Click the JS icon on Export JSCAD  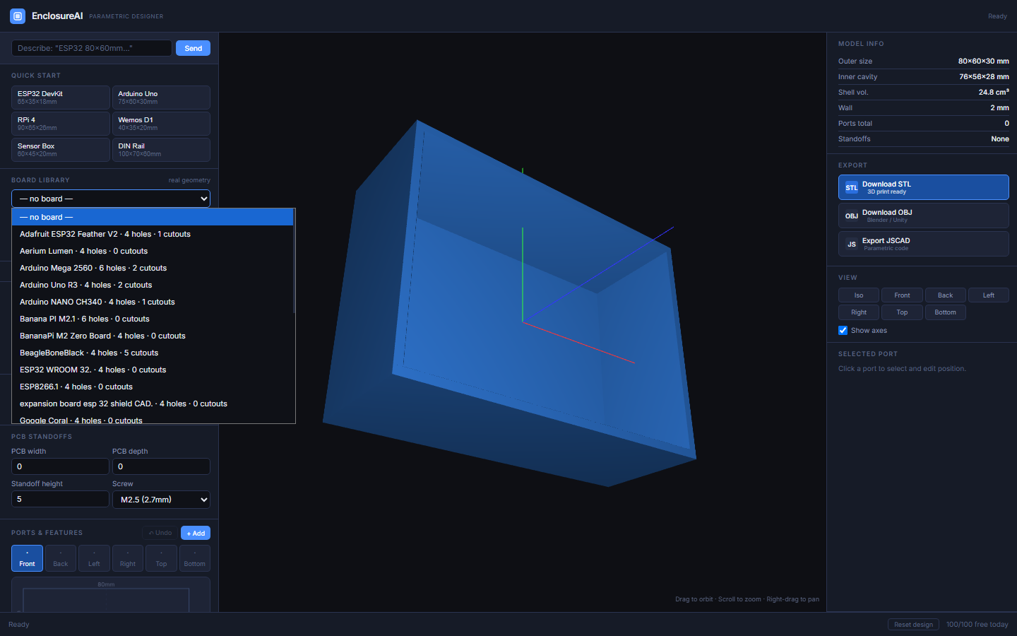click(x=852, y=245)
